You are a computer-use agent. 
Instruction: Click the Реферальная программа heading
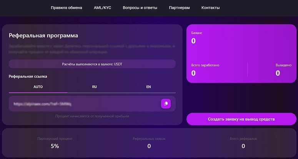coord(43,36)
